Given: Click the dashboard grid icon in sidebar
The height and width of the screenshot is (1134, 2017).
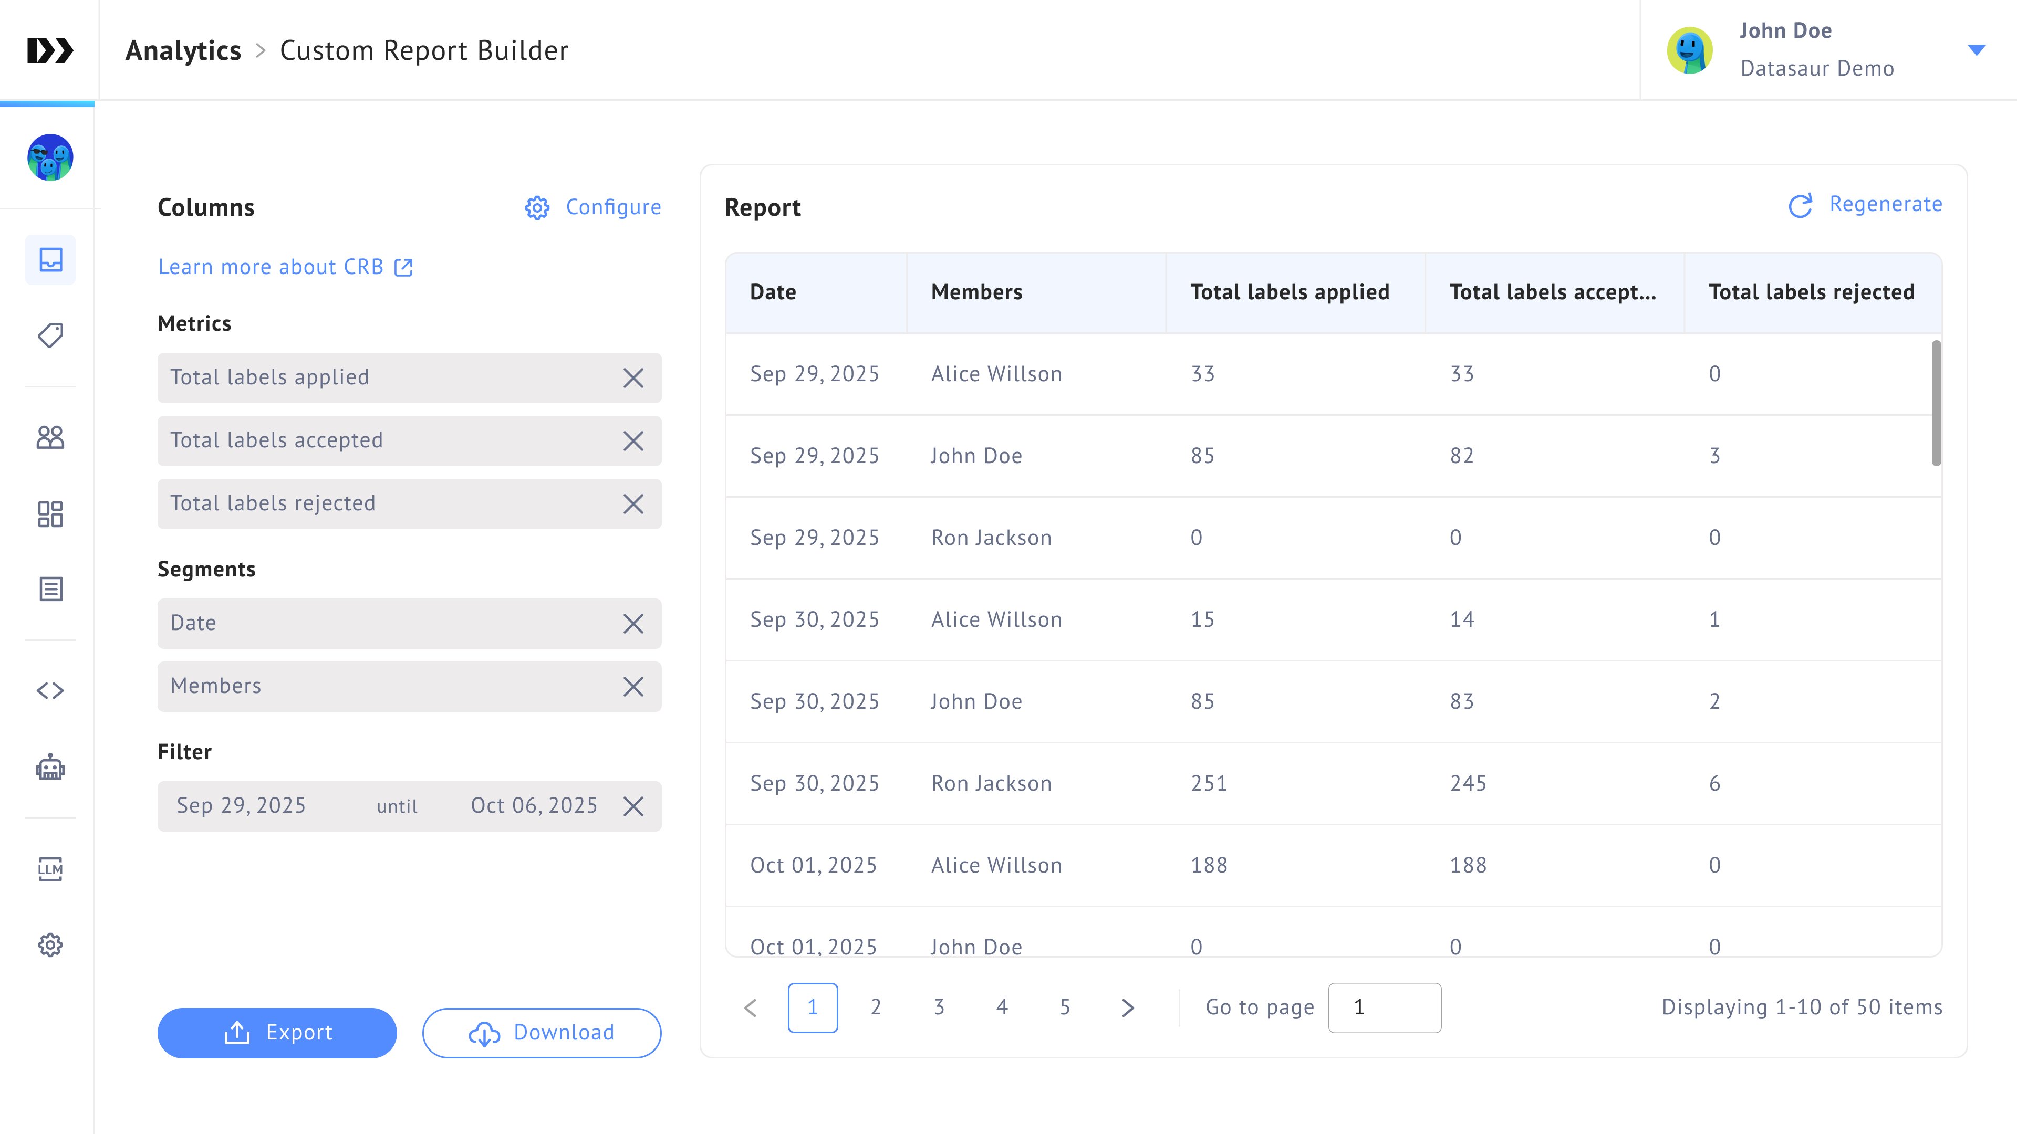Looking at the screenshot, I should pyautogui.click(x=50, y=513).
